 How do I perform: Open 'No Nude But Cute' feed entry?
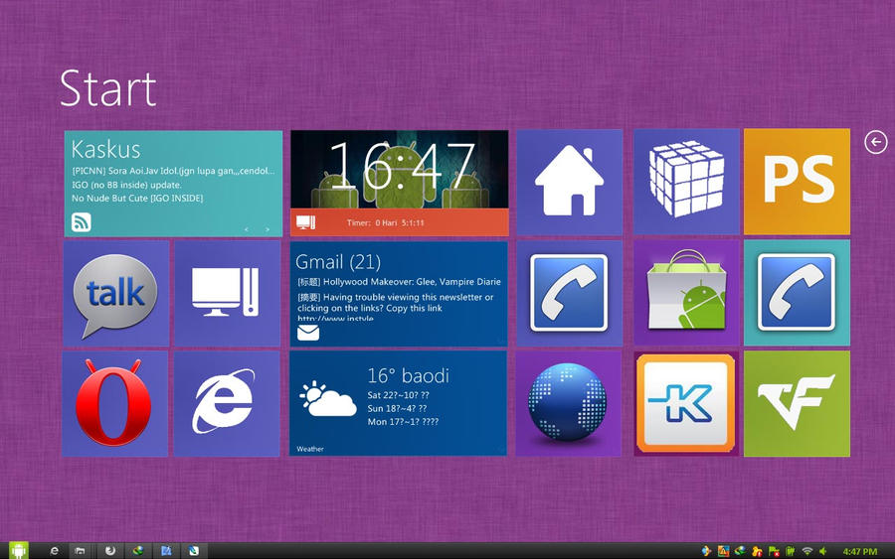pos(137,199)
